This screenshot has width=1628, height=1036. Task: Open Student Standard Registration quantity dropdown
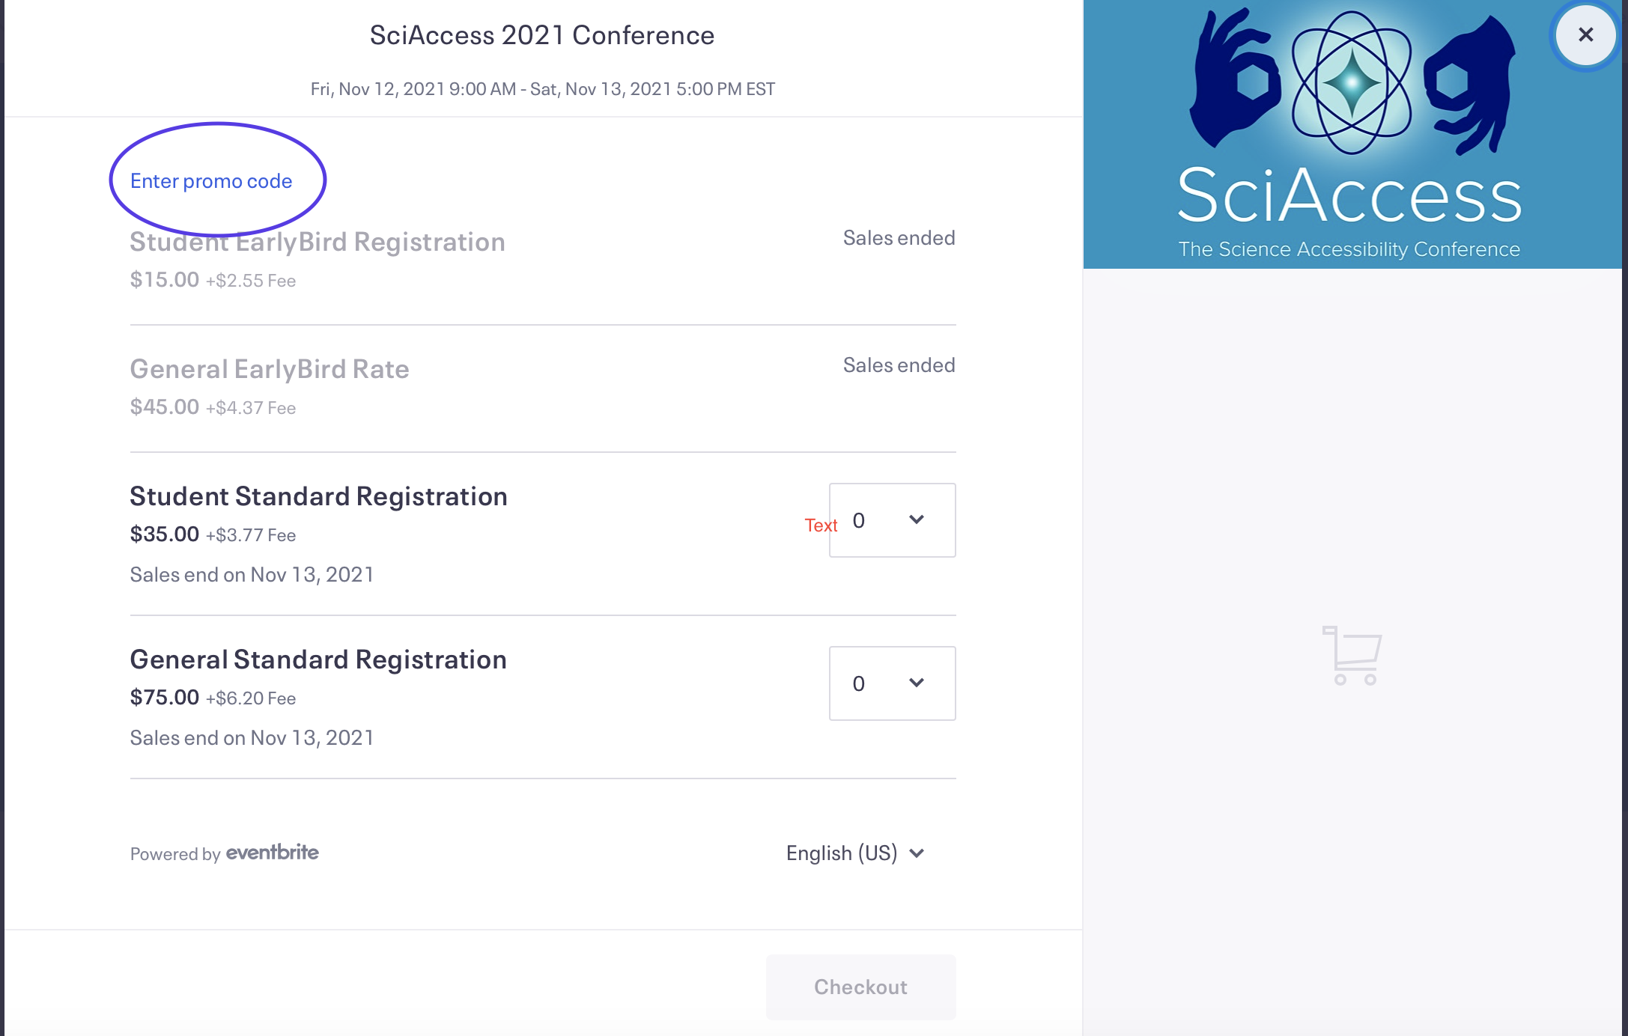(892, 520)
